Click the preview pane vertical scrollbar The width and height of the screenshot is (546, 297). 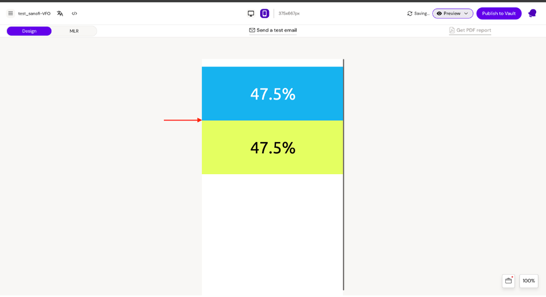click(x=344, y=175)
